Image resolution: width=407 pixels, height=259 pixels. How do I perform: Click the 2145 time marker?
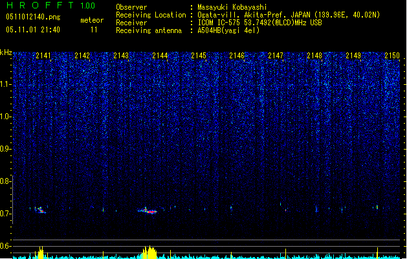(x=199, y=56)
